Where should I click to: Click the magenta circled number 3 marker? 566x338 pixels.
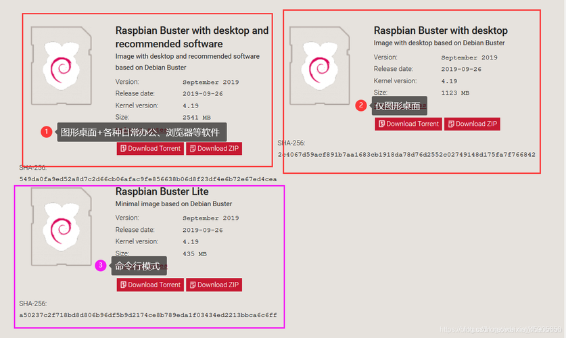[101, 266]
